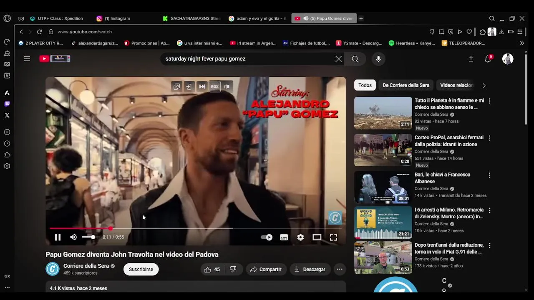Click the RGX video overlay button

[x=214, y=87]
